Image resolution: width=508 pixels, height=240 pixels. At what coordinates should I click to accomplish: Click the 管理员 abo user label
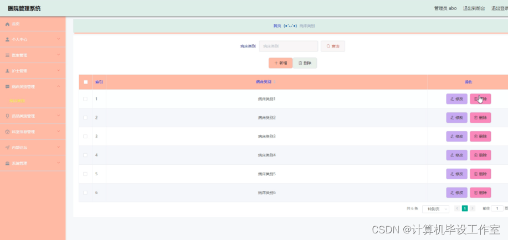(445, 8)
